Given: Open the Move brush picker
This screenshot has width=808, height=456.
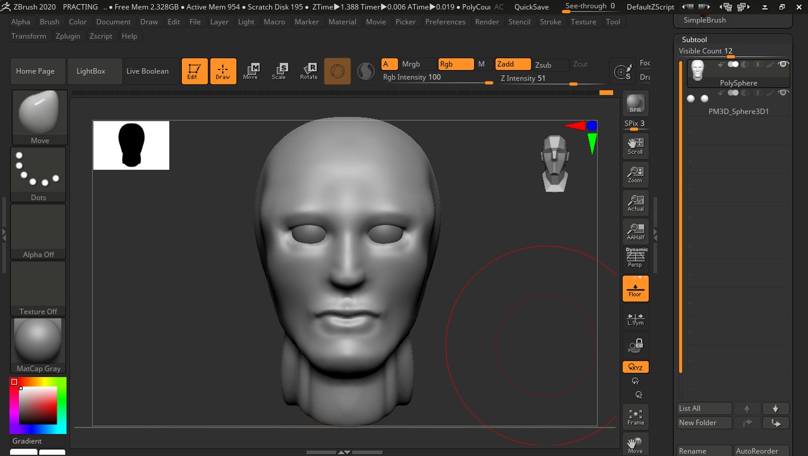Looking at the screenshot, I should (39, 117).
